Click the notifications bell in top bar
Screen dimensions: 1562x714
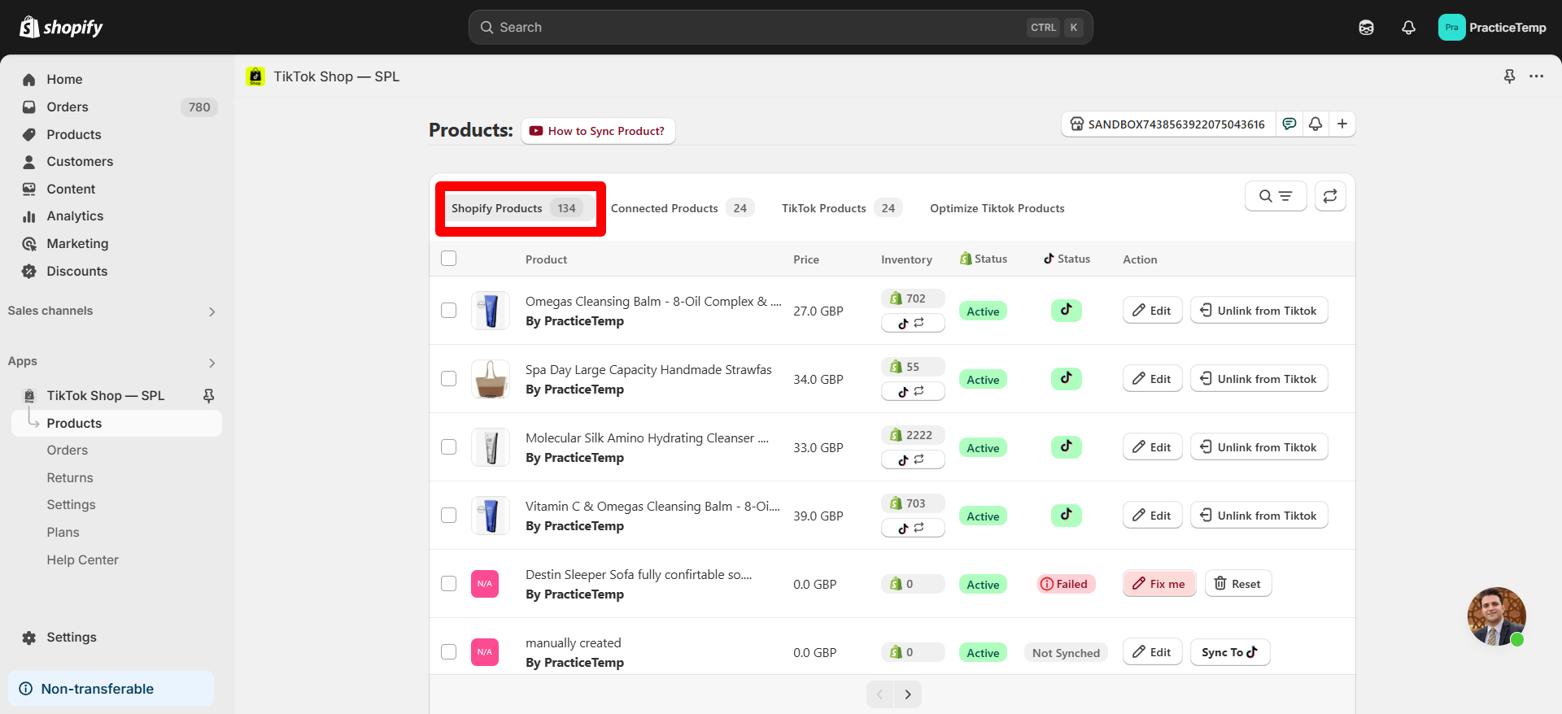click(x=1408, y=28)
